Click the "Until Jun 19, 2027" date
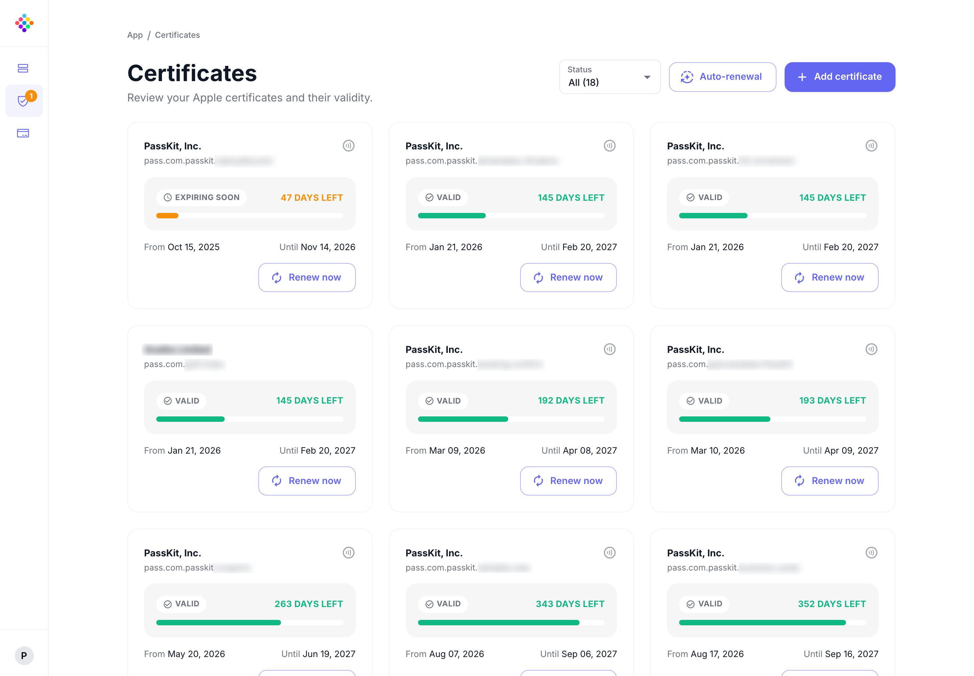The width and height of the screenshot is (974, 676). pos(318,654)
